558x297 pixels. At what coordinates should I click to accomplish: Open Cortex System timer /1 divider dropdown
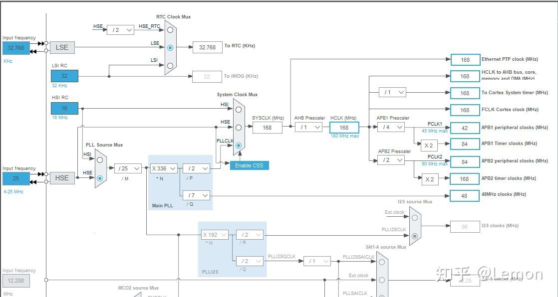[x=392, y=92]
